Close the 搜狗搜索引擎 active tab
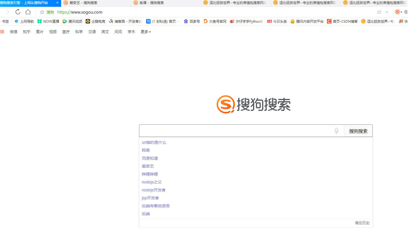 click(x=57, y=3)
